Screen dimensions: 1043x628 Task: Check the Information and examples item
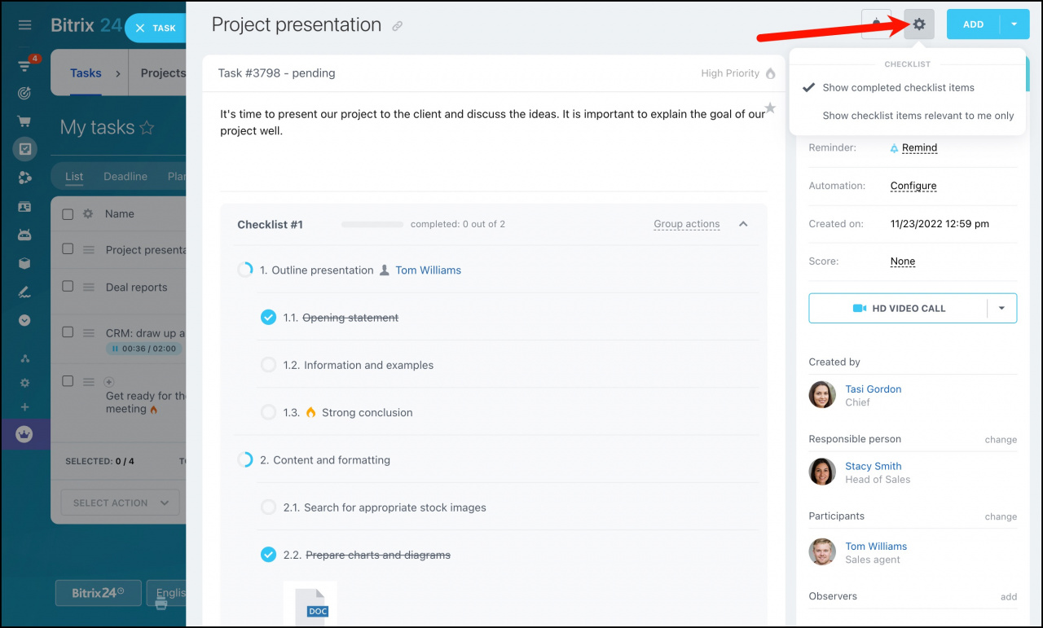[268, 365]
